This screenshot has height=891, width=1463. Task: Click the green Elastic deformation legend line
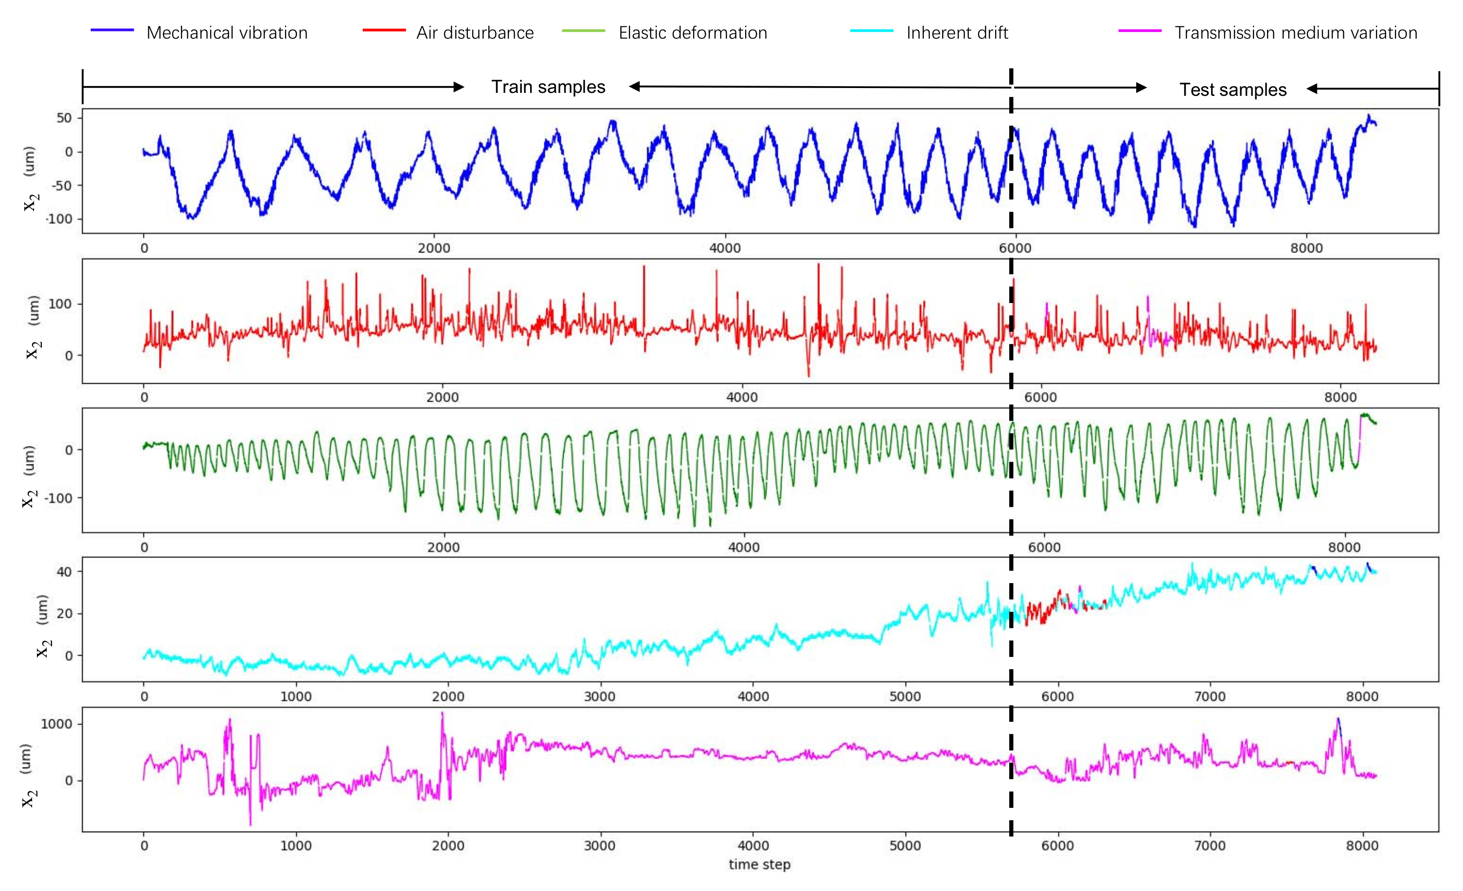tap(583, 30)
